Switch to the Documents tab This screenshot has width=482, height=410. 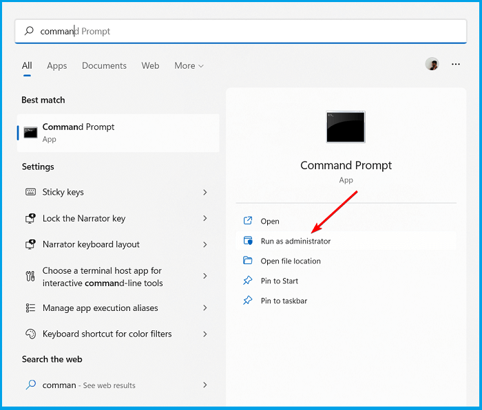pos(104,66)
